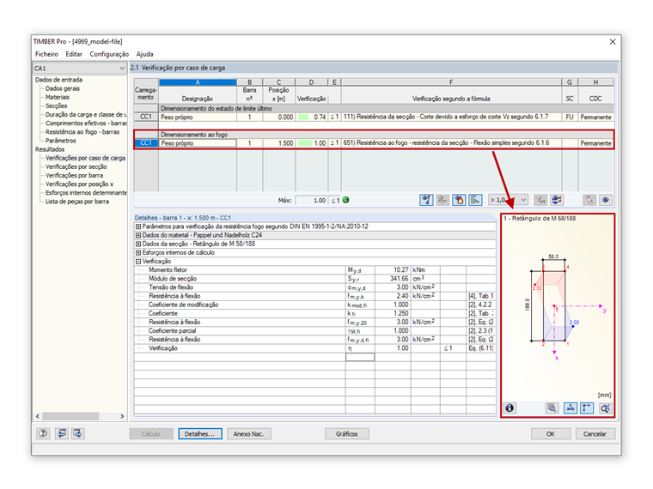The image size is (653, 489).
Task: Click the eye with colored stripes icon
Action: tap(557, 200)
